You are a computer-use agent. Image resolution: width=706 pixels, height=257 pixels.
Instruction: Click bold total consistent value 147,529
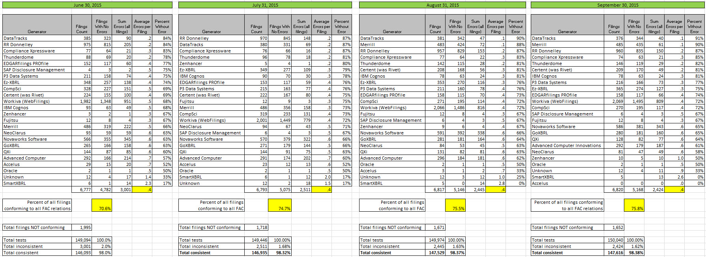point(435,253)
